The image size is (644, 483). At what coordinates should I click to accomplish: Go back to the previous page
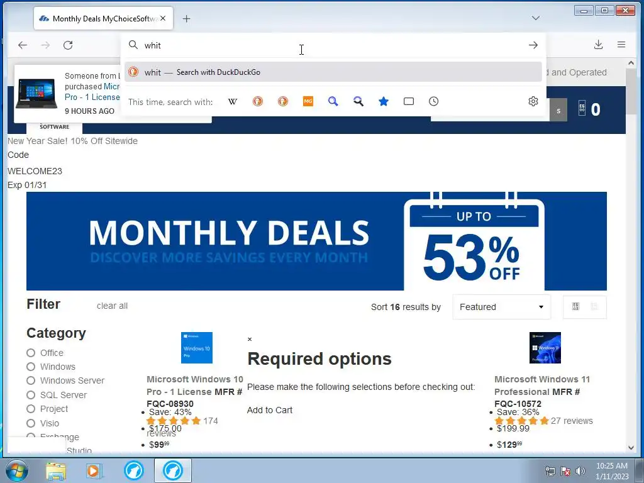point(23,45)
